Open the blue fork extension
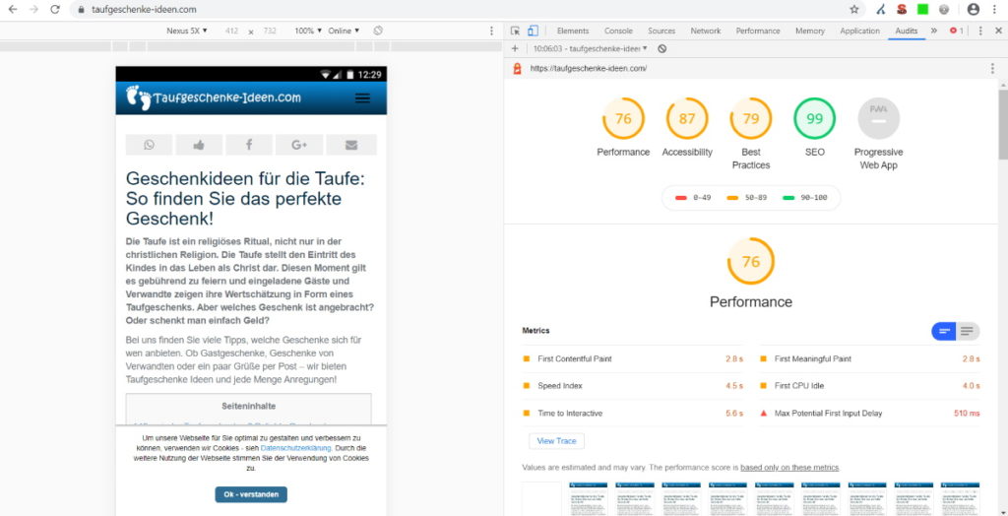 pos(881,10)
